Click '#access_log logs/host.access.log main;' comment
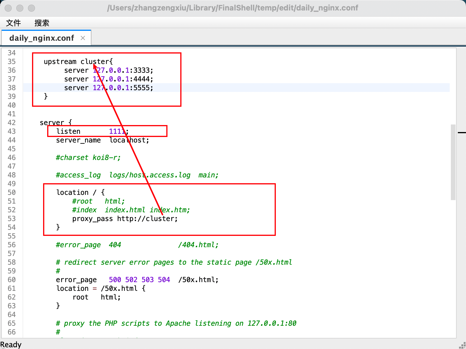 (137, 175)
